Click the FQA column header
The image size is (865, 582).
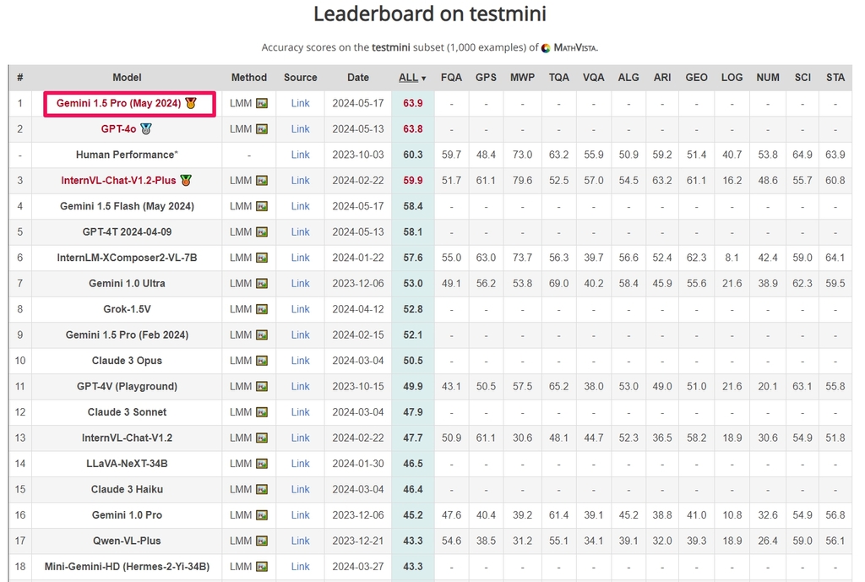pyautogui.click(x=451, y=77)
